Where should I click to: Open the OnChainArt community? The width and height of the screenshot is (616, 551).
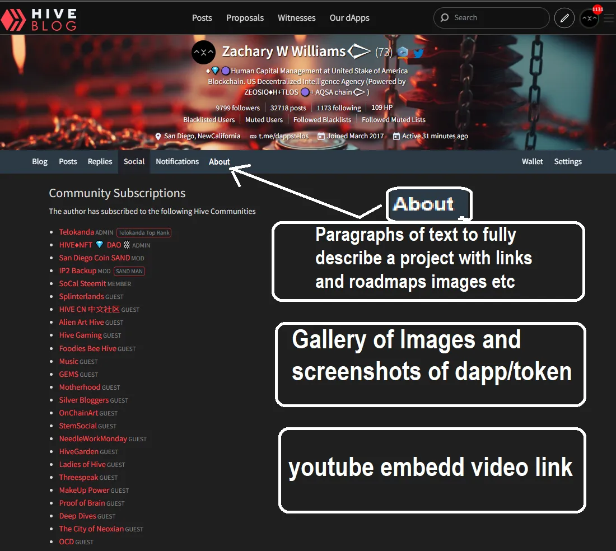coord(78,413)
